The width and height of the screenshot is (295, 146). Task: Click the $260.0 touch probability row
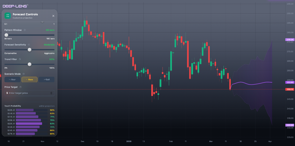tap(30, 127)
